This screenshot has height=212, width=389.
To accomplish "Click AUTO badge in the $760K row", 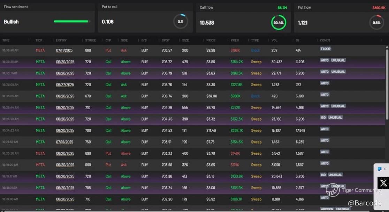I will [325, 95].
